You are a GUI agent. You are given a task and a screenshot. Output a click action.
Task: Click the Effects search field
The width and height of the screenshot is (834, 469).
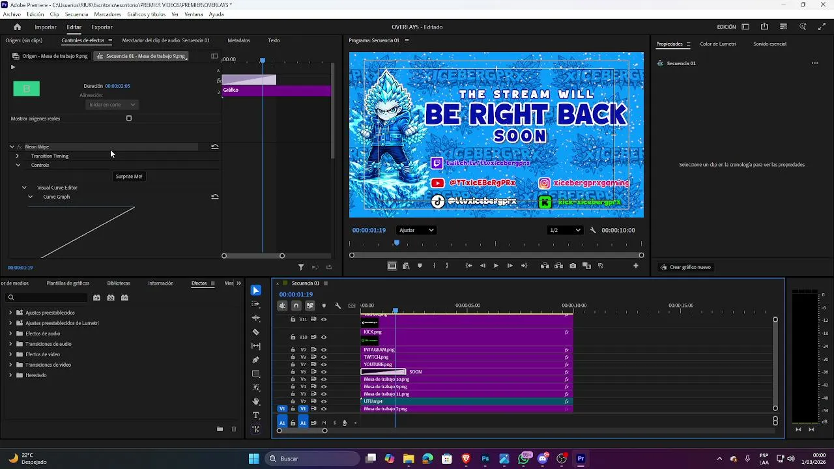pos(46,298)
